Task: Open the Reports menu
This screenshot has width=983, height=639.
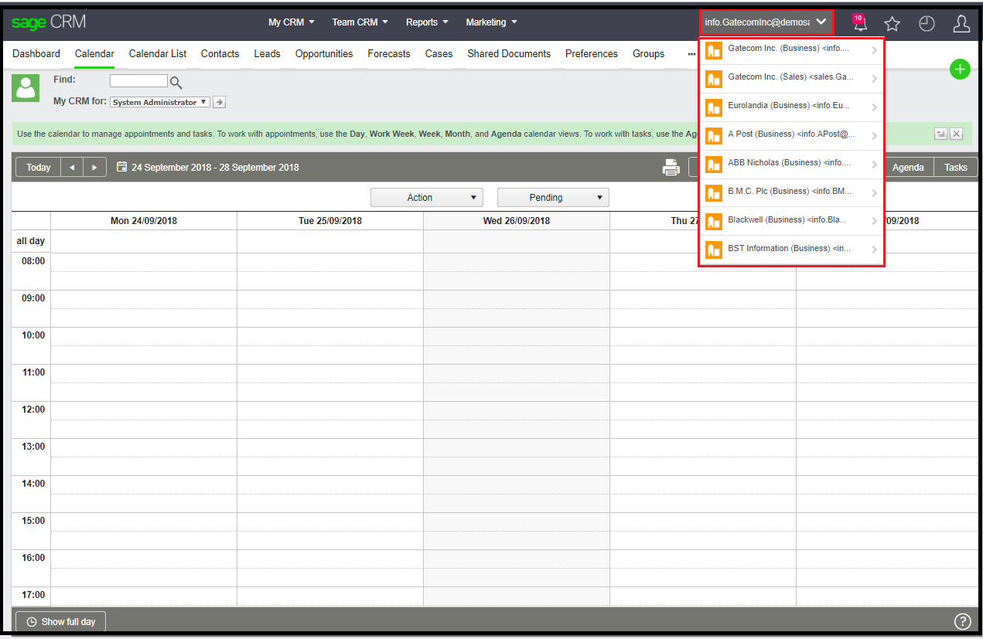Action: click(x=428, y=22)
